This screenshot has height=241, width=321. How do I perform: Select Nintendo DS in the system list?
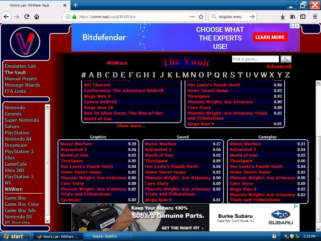pyautogui.click(x=18, y=217)
